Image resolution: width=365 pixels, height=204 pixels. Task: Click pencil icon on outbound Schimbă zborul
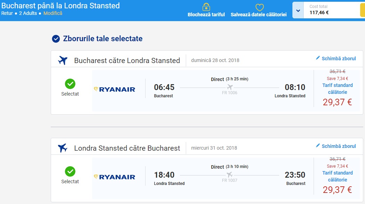point(318,58)
